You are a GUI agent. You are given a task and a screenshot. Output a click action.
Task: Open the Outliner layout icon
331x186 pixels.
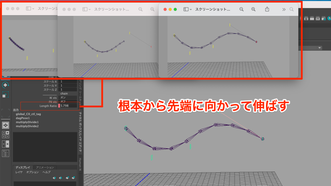click(x=5, y=153)
